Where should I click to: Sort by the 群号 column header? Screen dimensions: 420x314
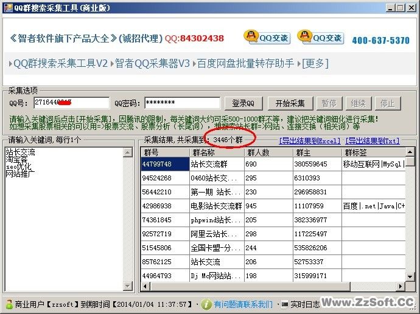tap(166, 152)
